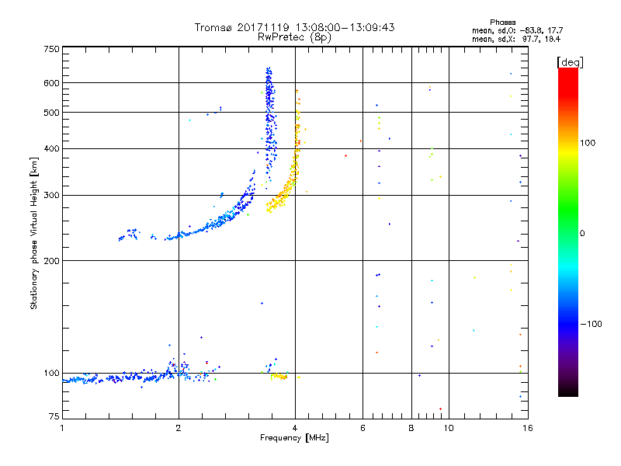Click the '300' height axis tick label
Screen dimensions: 621x466
pyautogui.click(x=51, y=196)
